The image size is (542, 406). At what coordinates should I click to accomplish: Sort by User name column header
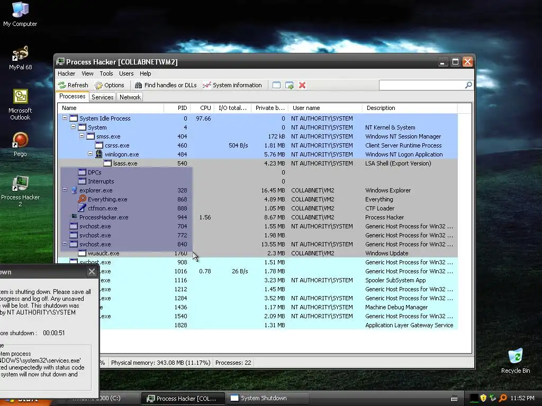click(325, 108)
